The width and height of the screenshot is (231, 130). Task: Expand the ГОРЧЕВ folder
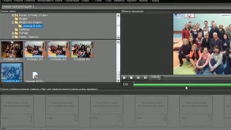tap(13, 33)
